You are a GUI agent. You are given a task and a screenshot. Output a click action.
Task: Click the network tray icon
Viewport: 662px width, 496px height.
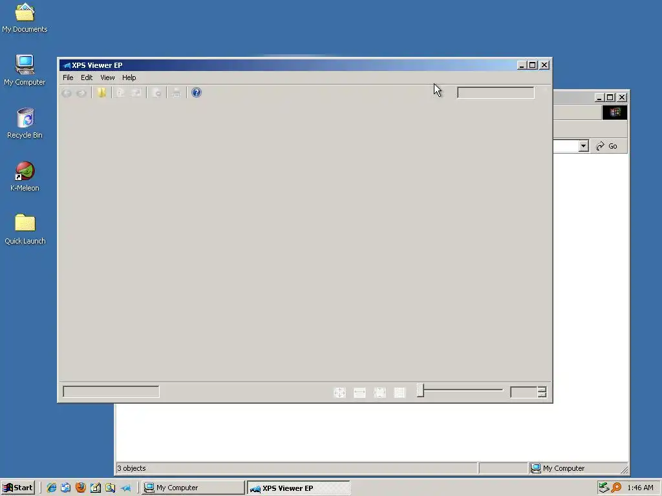point(604,488)
